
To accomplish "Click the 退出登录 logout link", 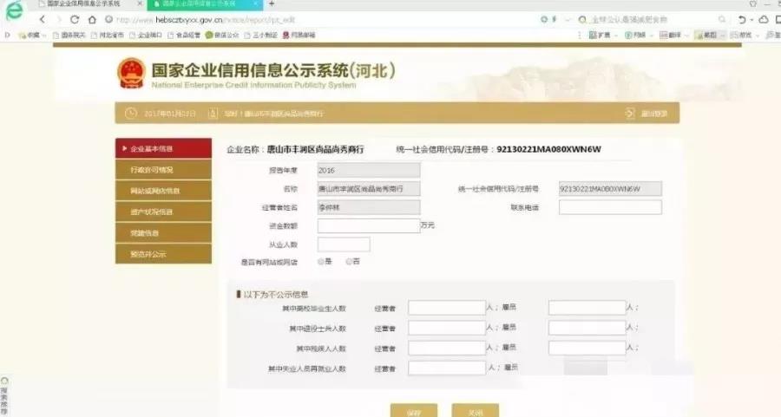I will coord(654,114).
